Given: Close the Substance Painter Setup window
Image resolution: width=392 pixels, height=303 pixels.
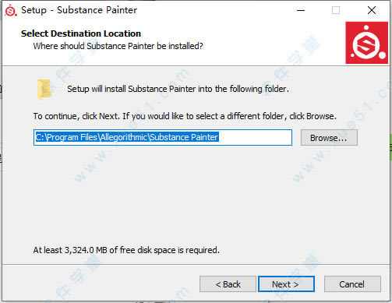Looking at the screenshot, I should pyautogui.click(x=372, y=10).
